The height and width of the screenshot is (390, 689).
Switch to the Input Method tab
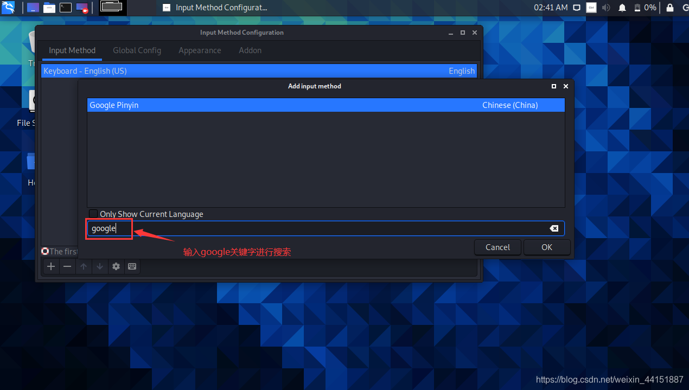tap(72, 50)
